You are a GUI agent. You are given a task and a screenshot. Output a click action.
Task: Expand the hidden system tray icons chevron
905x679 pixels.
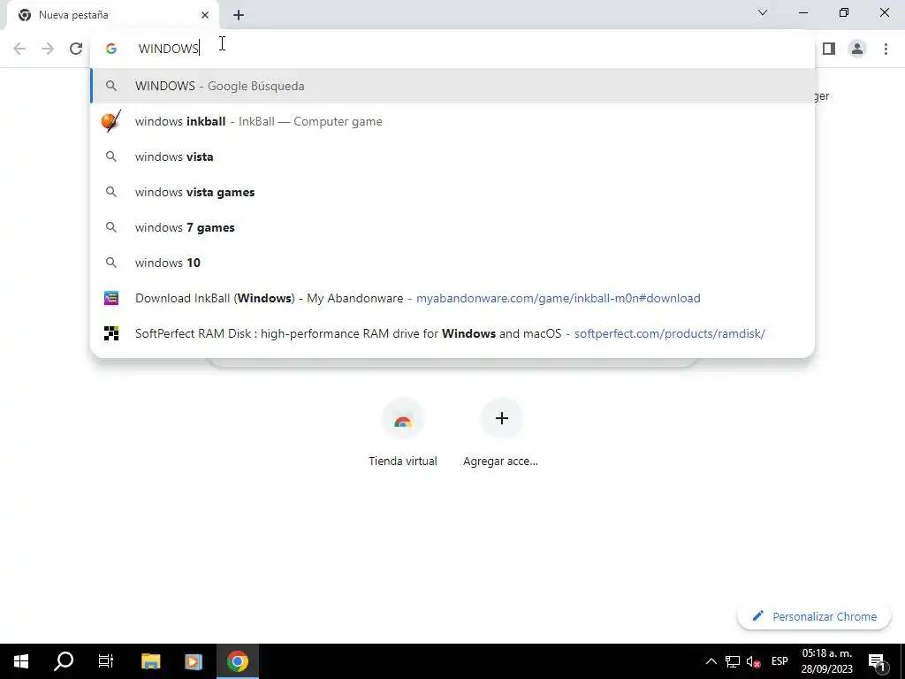(x=711, y=661)
